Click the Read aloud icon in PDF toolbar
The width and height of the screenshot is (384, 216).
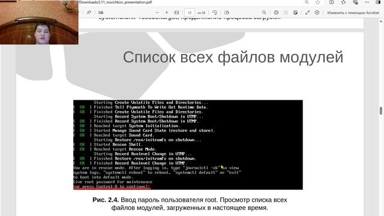tap(89, 13)
